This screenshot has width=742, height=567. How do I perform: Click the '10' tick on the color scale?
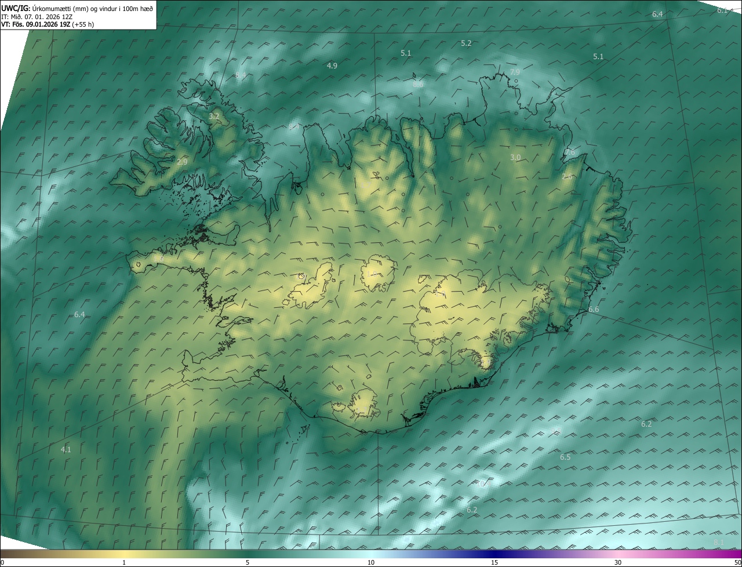tap(371, 562)
